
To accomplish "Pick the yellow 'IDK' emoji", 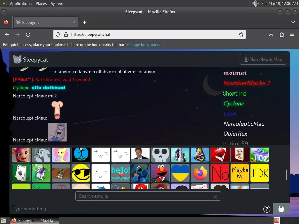I will pyautogui.click(x=260, y=173).
